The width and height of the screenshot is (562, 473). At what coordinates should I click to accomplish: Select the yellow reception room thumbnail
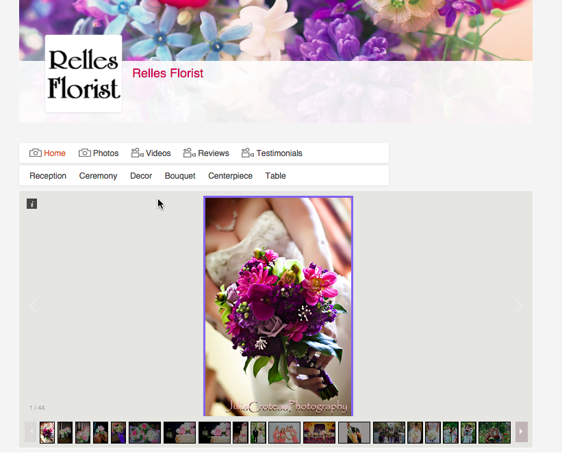point(319,432)
